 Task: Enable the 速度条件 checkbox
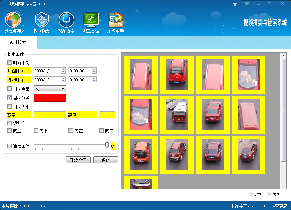tap(9, 146)
